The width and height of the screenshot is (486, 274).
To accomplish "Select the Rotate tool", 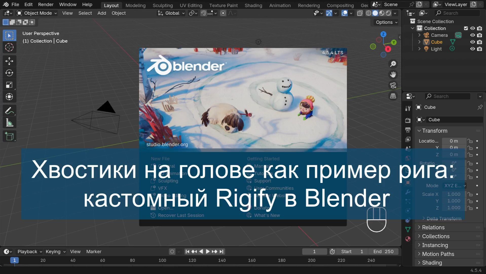I will tap(9, 73).
